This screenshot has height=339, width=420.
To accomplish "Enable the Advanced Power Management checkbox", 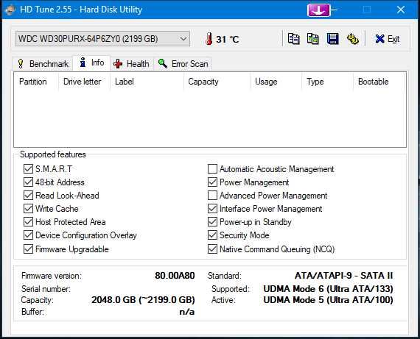I will click(212, 196).
